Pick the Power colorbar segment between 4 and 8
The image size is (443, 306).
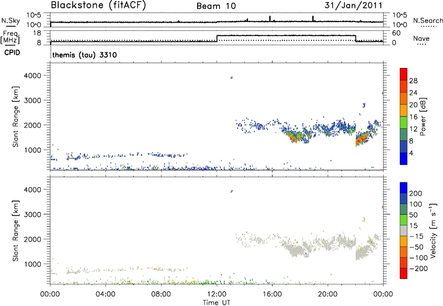pos(404,146)
